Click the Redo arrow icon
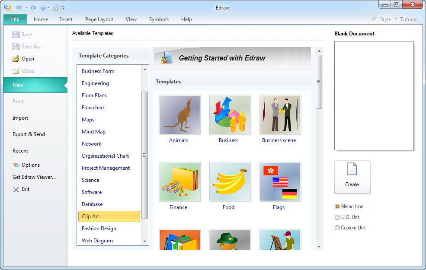This screenshot has width=426, height=270. (33, 8)
